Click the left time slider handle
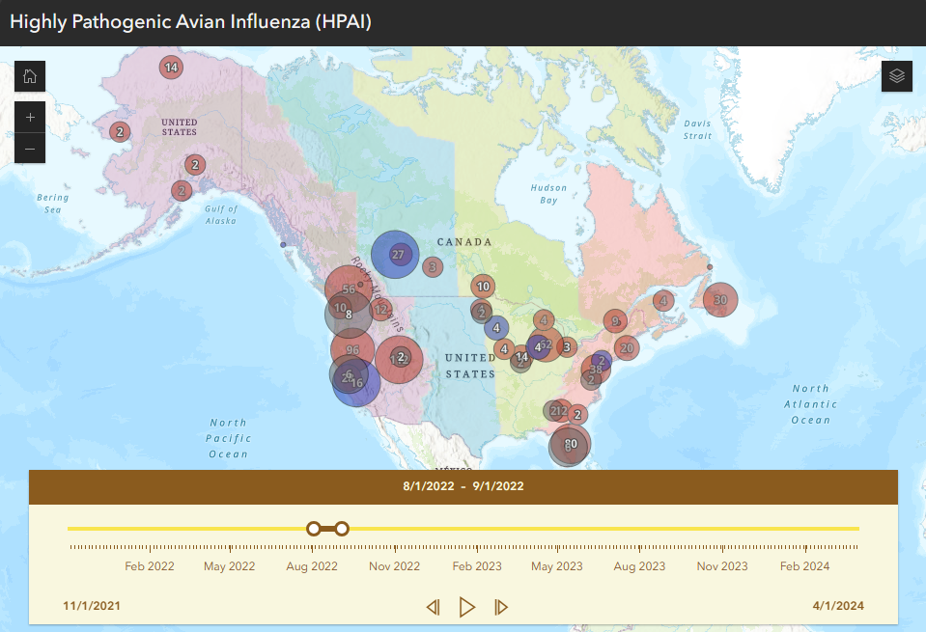The image size is (926, 632). tap(313, 529)
